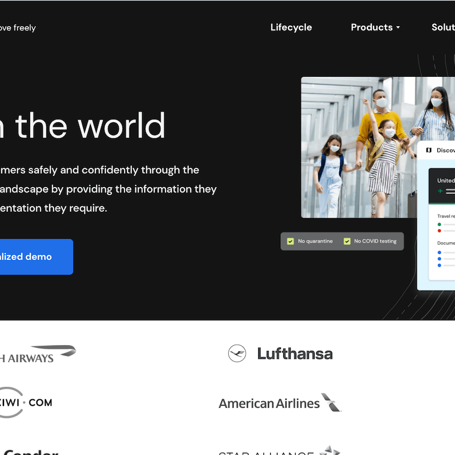Click the American Airlines eagle icon

[330, 402]
